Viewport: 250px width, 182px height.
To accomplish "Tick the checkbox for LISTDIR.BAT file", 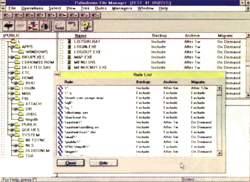I will click(61, 41).
